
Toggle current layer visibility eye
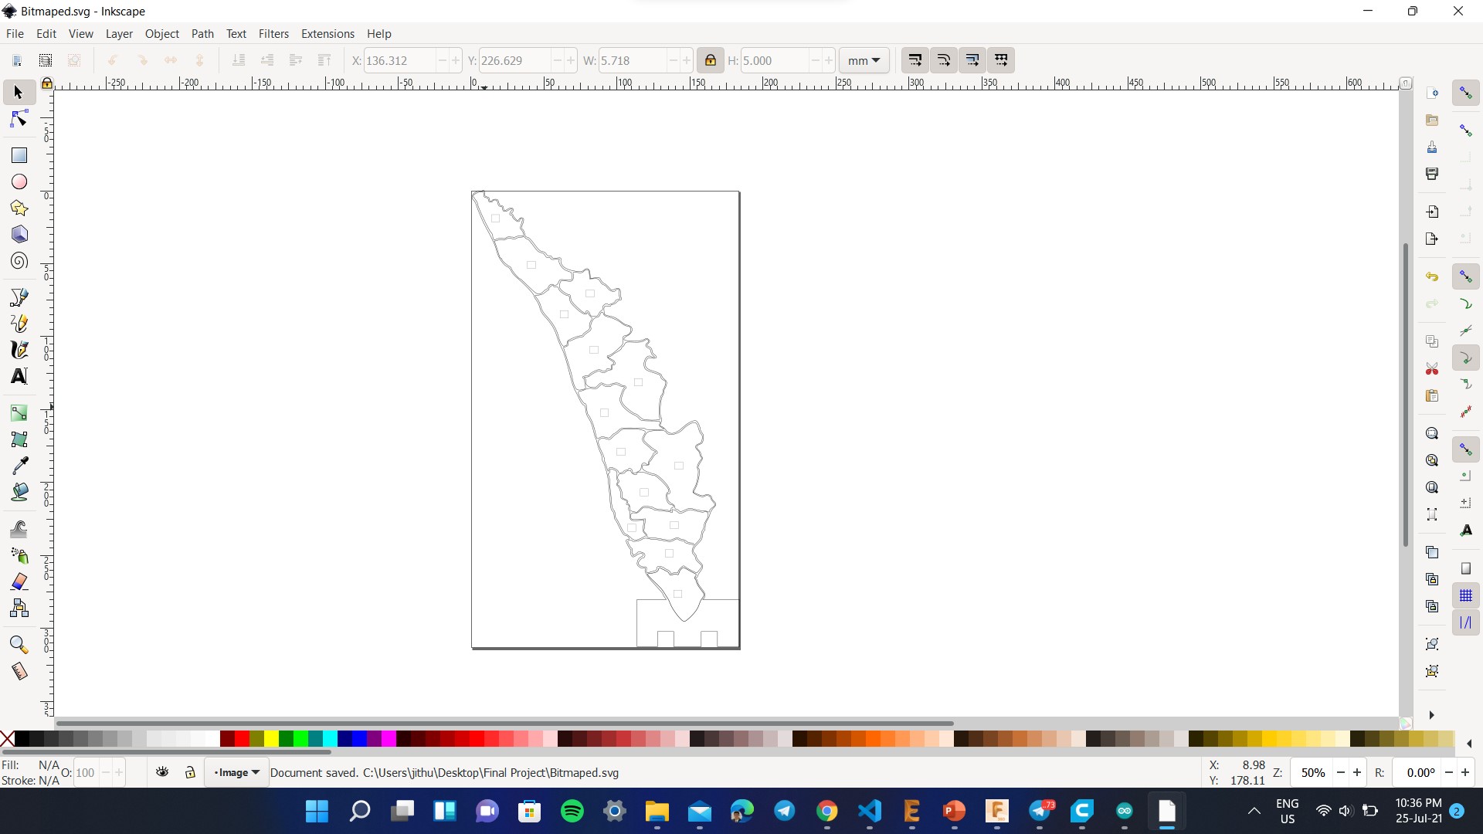click(162, 772)
